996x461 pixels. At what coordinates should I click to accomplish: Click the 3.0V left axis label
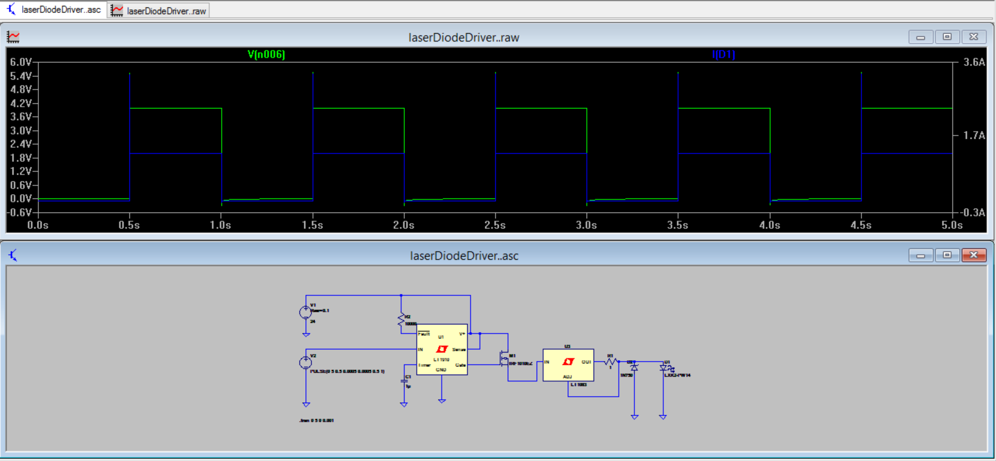coord(21,130)
